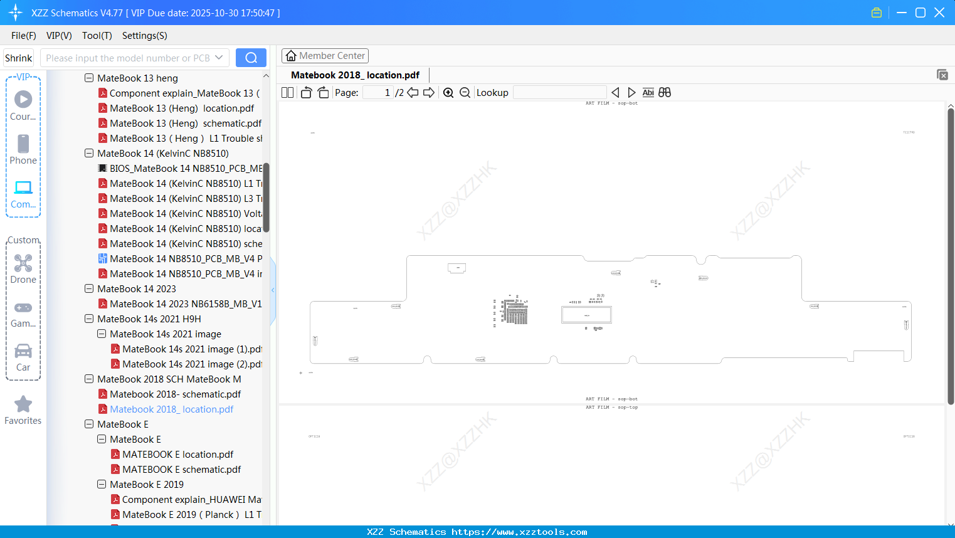Open Favorites in the sidebar
The height and width of the screenshot is (538, 955).
pos(23,411)
